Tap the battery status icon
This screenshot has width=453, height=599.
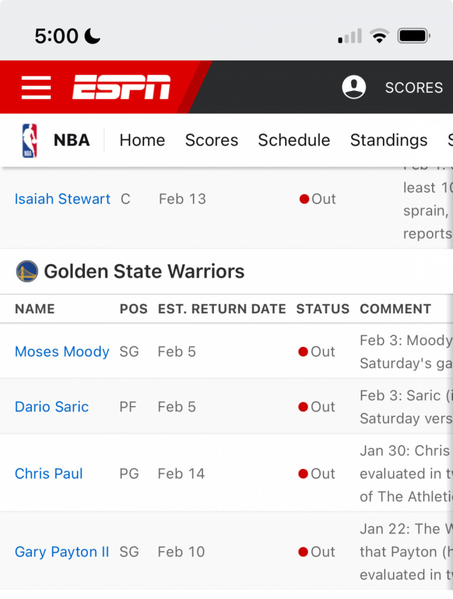414,37
